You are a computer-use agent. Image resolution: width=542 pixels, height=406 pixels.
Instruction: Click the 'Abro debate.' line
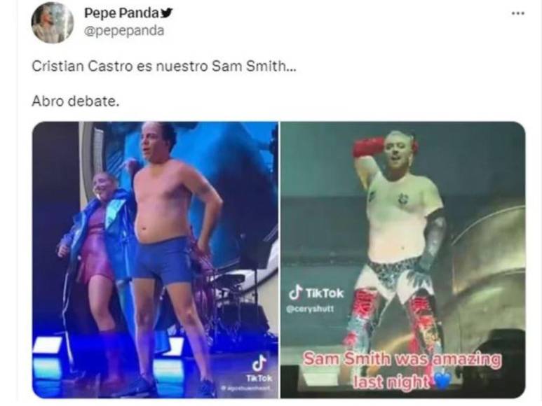click(x=75, y=101)
